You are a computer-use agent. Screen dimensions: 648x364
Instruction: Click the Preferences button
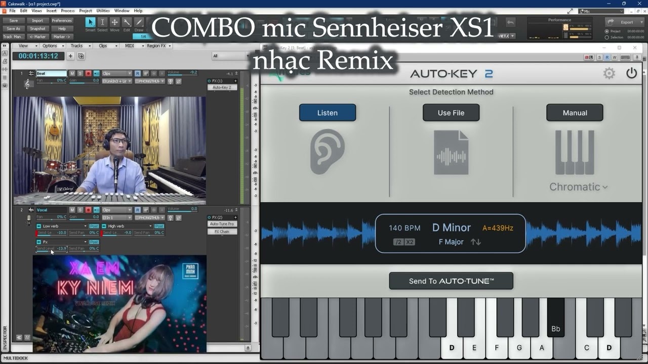pyautogui.click(x=62, y=21)
